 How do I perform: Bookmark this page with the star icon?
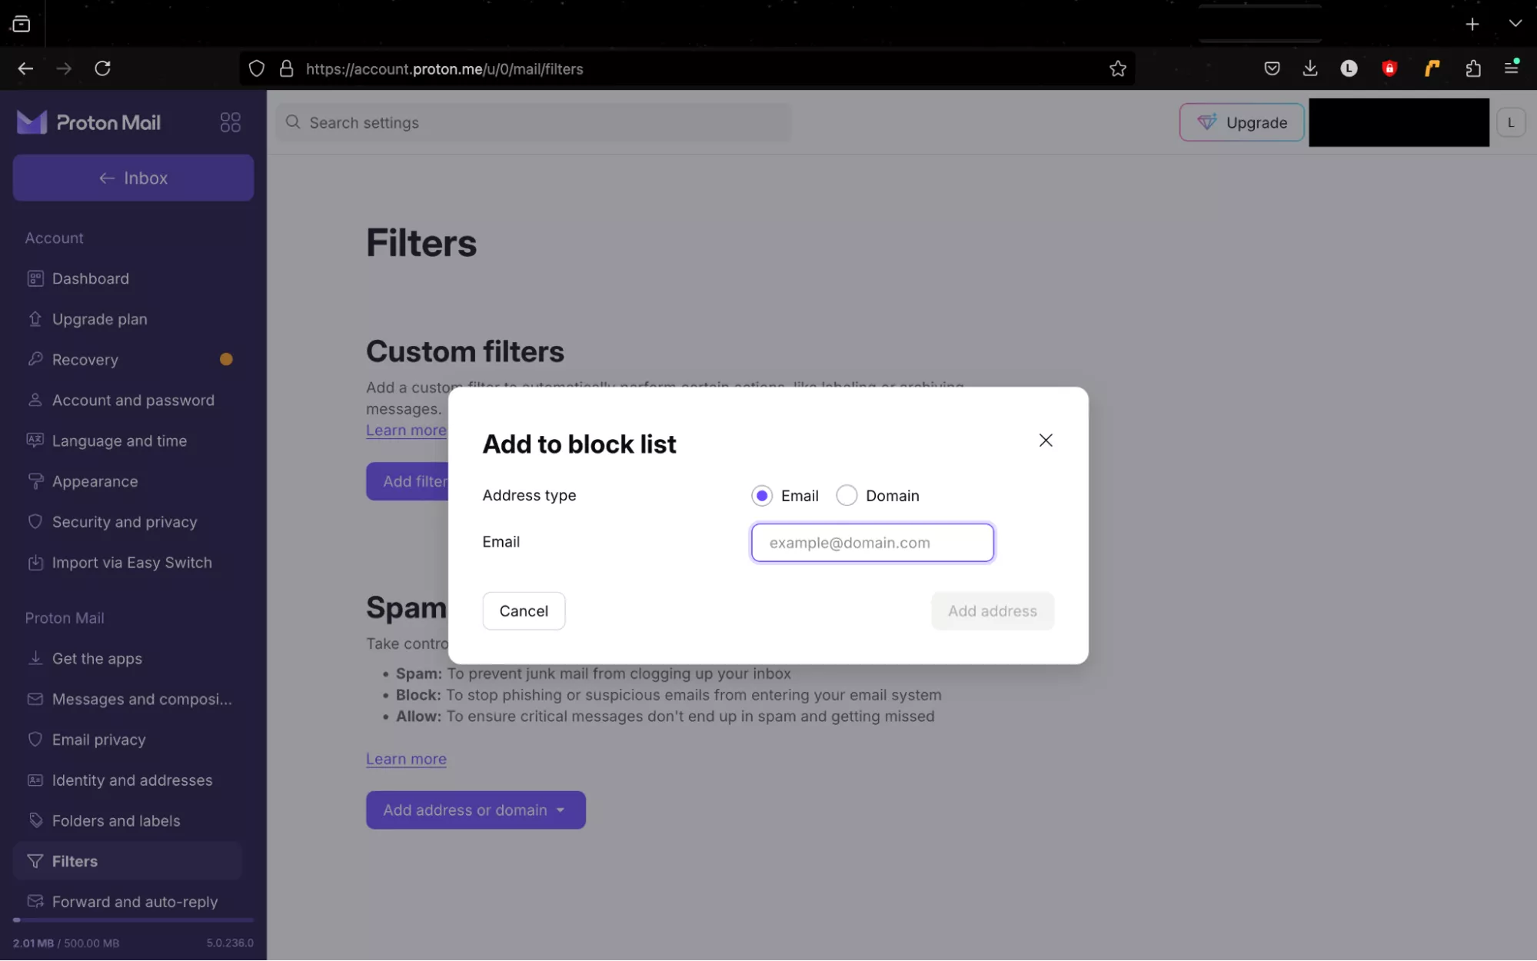1117,68
